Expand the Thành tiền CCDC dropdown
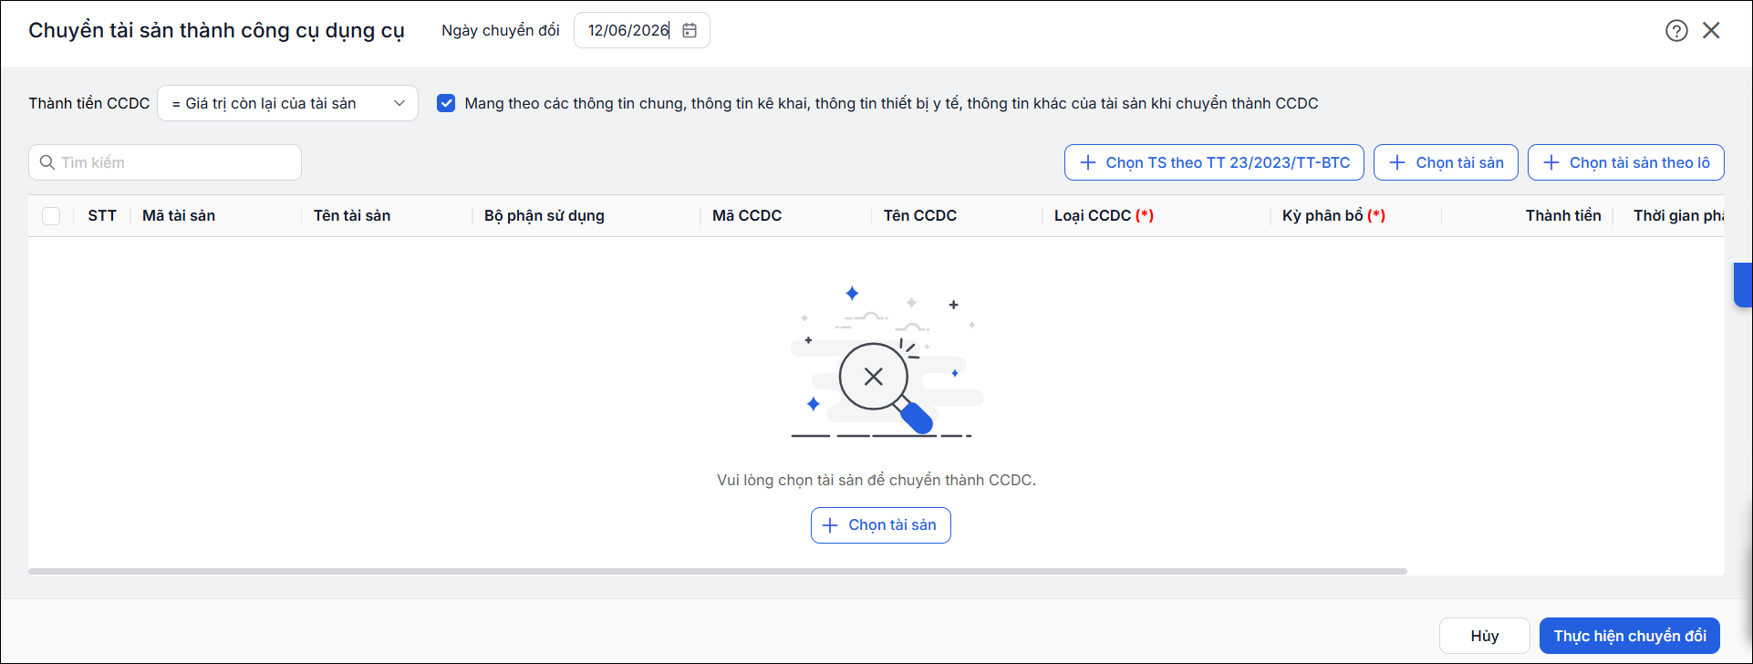1753x664 pixels. 288,103
